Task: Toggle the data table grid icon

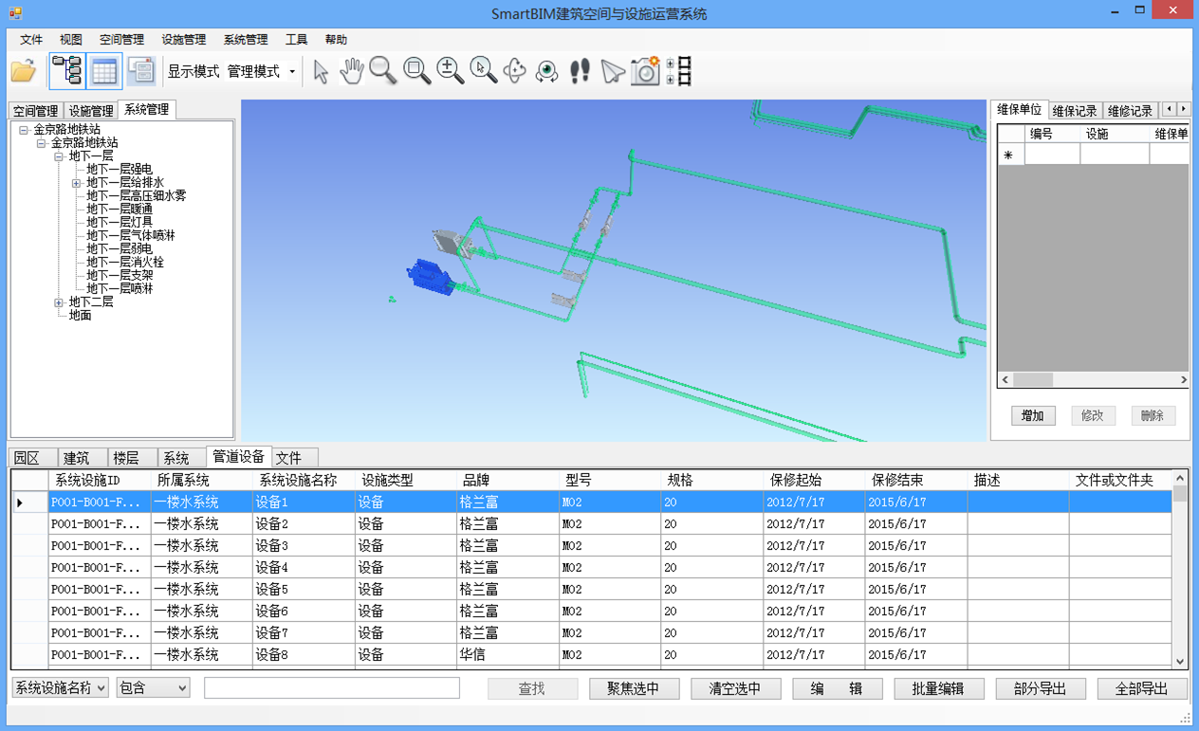Action: click(104, 71)
